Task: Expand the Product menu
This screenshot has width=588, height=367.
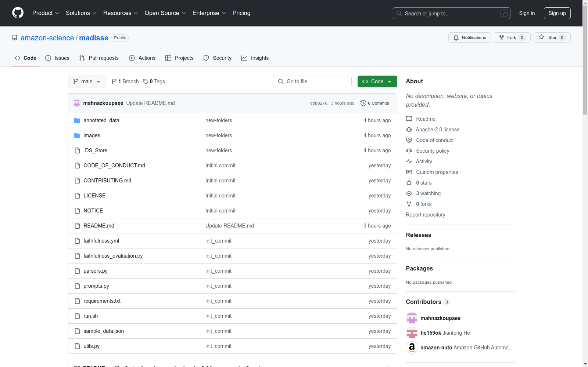Action: point(46,13)
